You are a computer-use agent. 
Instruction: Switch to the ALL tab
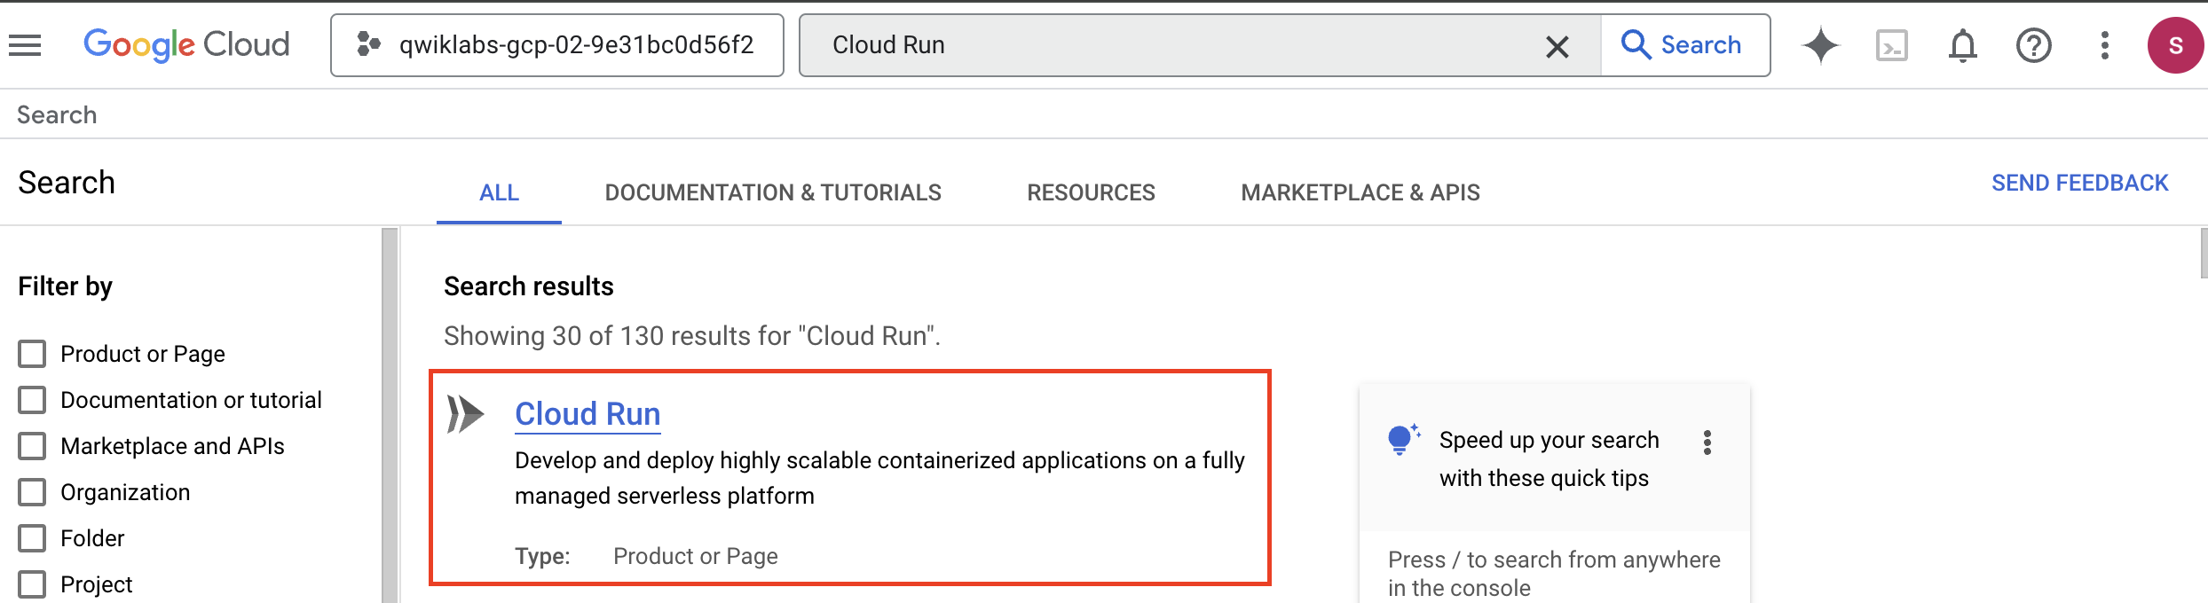tap(499, 192)
